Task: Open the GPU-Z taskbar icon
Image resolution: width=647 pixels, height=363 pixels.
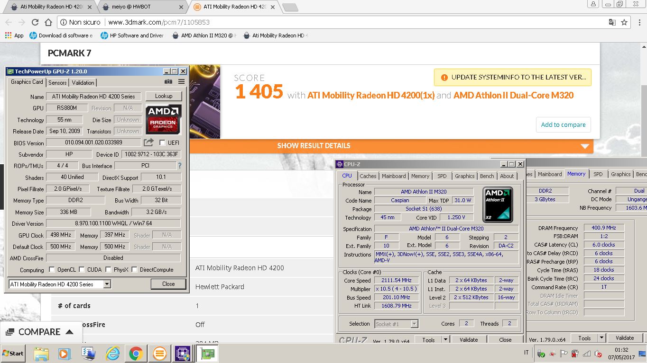Action: 207,353
